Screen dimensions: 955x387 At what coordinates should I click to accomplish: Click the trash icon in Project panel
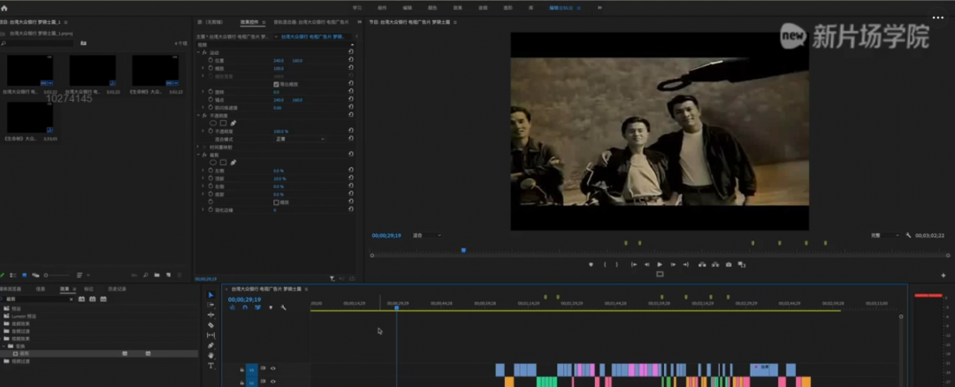tap(180, 275)
